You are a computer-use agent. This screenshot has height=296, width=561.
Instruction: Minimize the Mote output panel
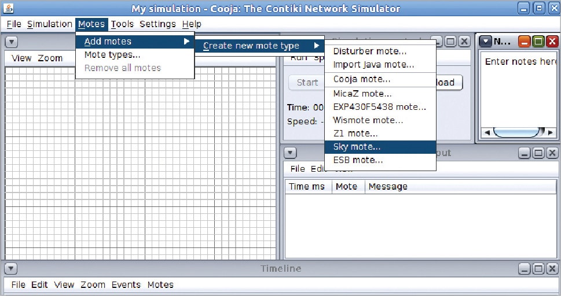(x=524, y=153)
